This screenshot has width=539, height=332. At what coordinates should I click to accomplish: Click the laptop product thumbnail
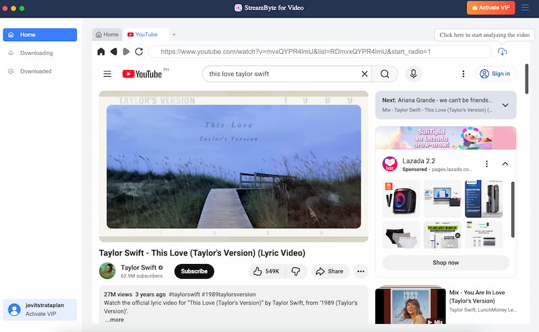pos(443,199)
